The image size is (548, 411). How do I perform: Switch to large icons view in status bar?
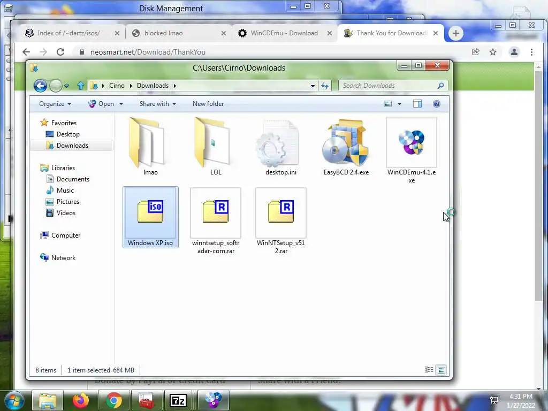click(x=442, y=370)
